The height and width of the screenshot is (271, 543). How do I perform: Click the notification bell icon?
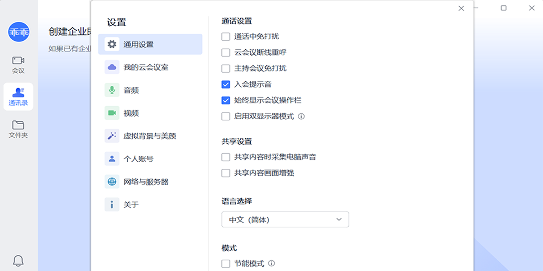click(x=18, y=260)
